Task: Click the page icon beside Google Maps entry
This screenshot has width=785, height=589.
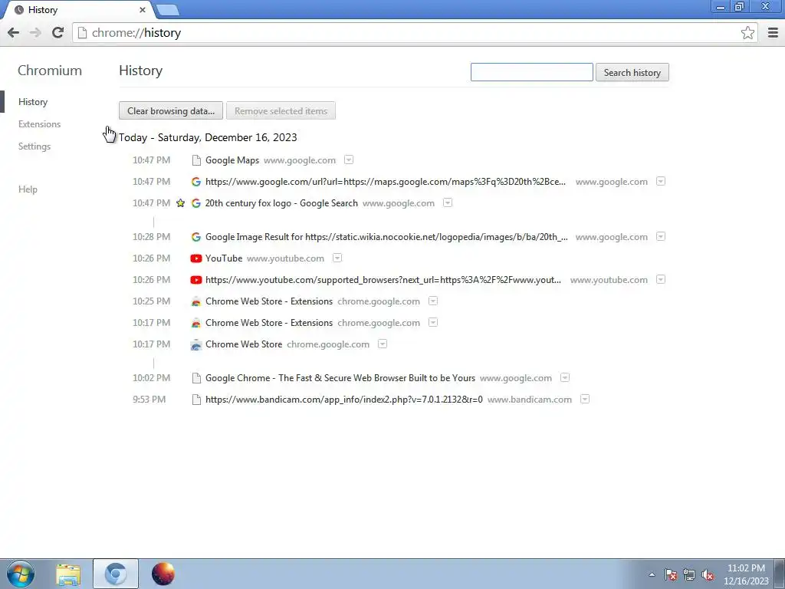Action: click(196, 160)
